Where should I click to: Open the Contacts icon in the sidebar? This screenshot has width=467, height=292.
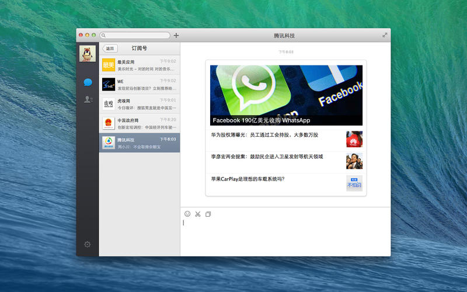tap(88, 99)
